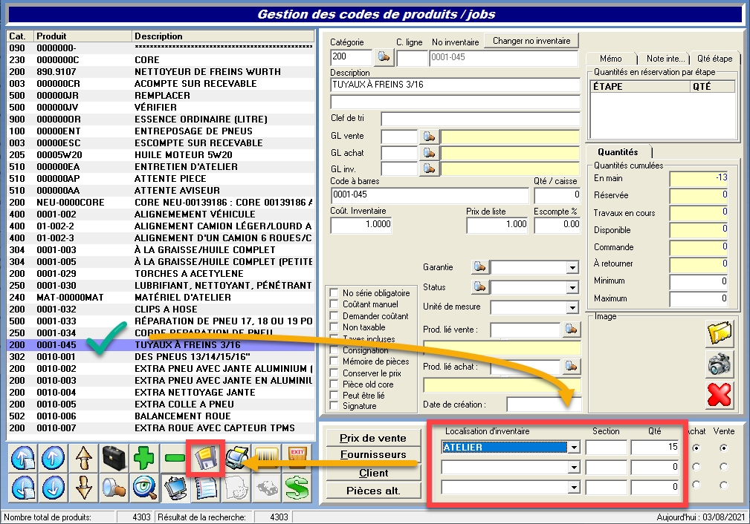Click the green dollar sign icon

click(297, 488)
